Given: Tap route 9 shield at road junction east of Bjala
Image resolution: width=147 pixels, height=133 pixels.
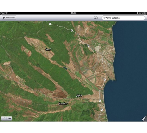Looking at the screenshot, I should coord(100,101).
